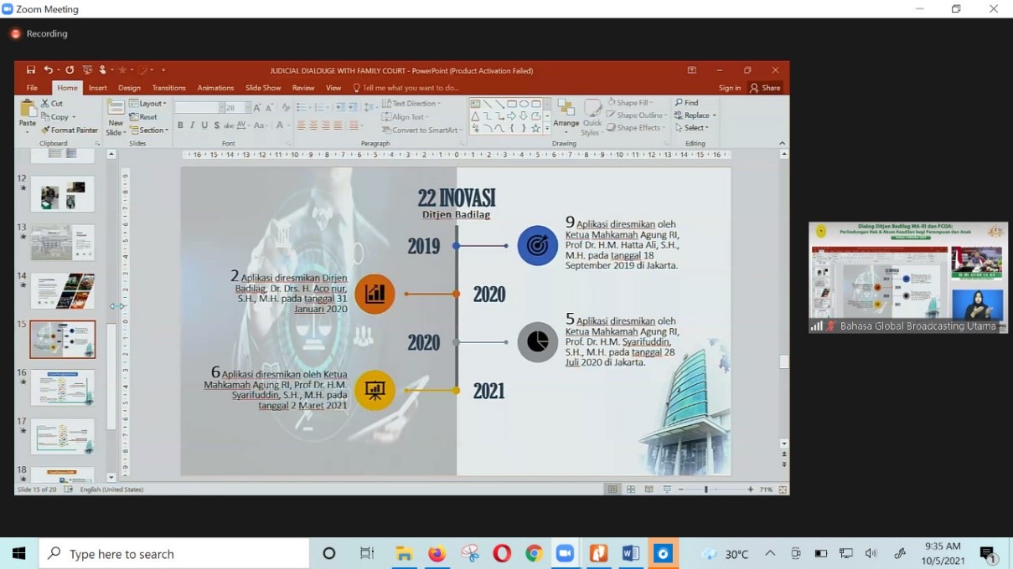Open Zoom app from the taskbar

click(x=565, y=554)
